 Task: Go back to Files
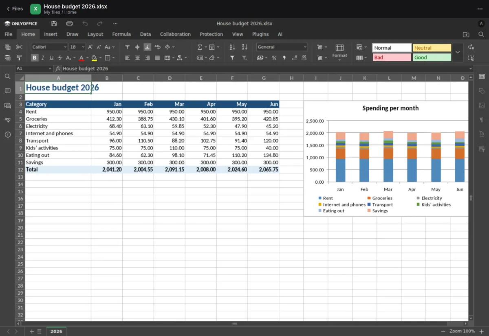(x=15, y=9)
